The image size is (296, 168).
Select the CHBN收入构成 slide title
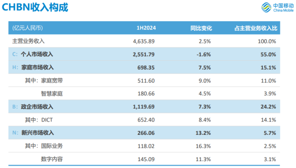click(35, 7)
